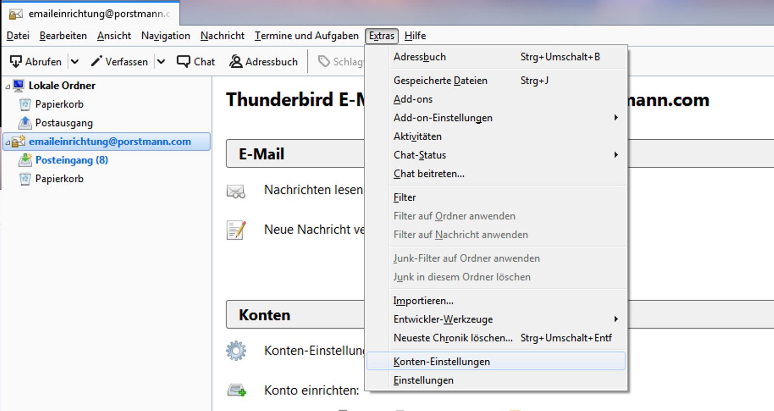
Task: Select Papierkorb under Lokale Ordner
Action: [59, 104]
